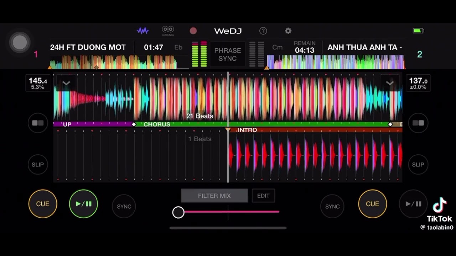
Task: Open the help question mark icon
Action: pyautogui.click(x=263, y=31)
